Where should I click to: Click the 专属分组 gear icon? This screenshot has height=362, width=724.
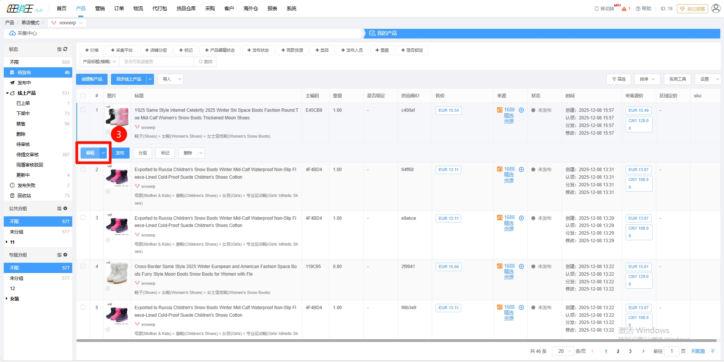(x=65, y=255)
